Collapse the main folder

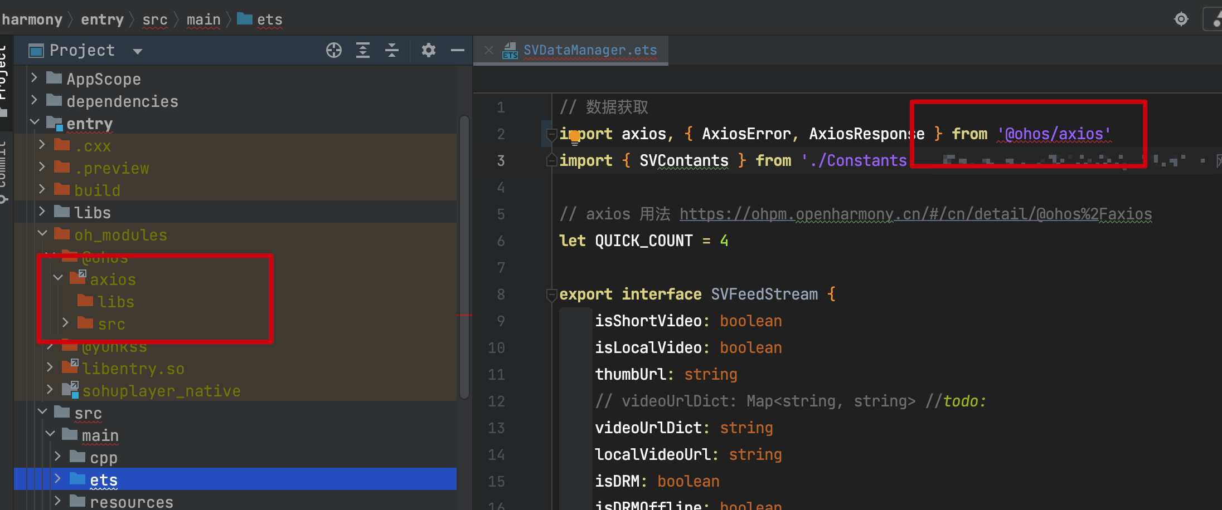click(50, 434)
